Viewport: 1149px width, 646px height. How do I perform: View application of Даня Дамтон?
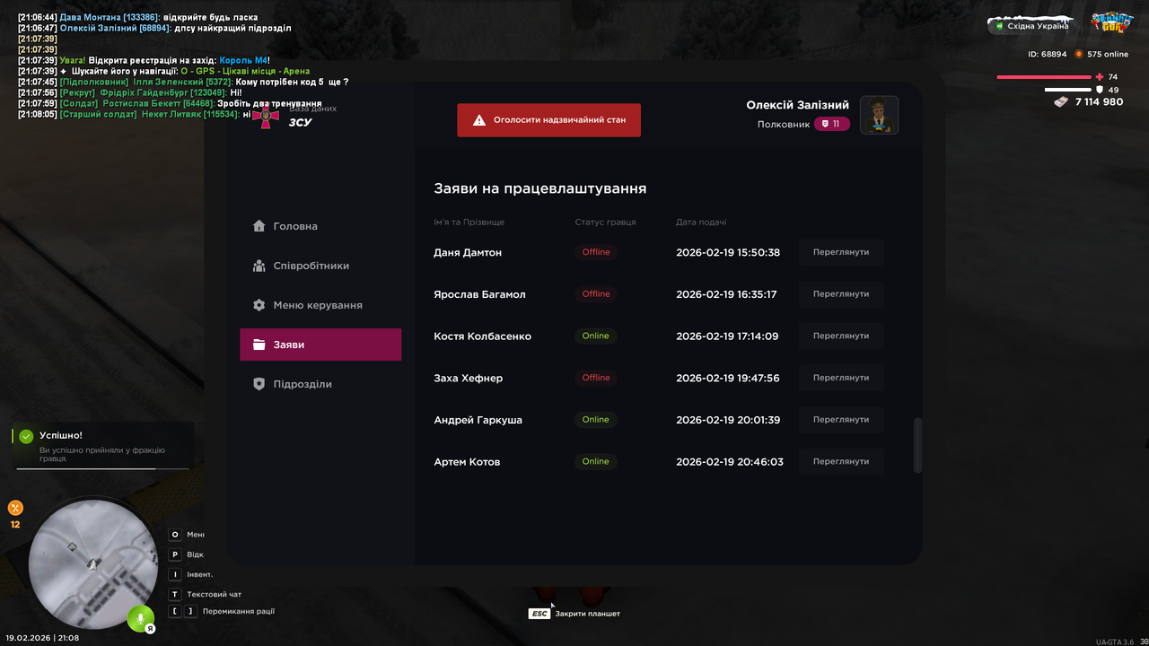pos(841,252)
